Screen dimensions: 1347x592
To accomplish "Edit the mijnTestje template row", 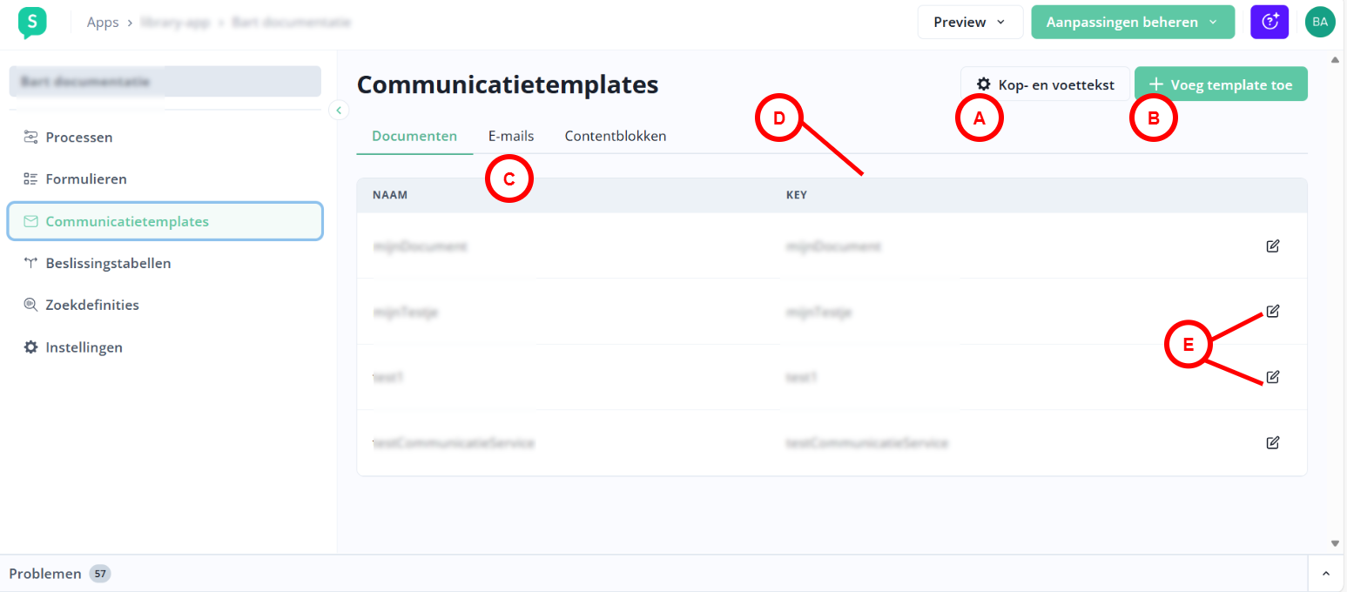I will (1272, 311).
